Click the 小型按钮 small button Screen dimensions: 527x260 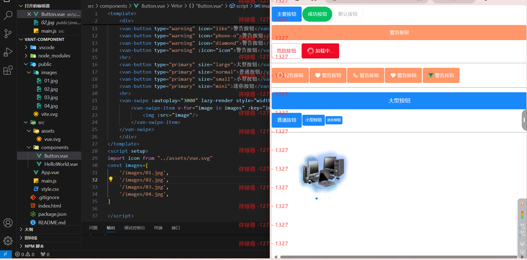[x=314, y=120]
